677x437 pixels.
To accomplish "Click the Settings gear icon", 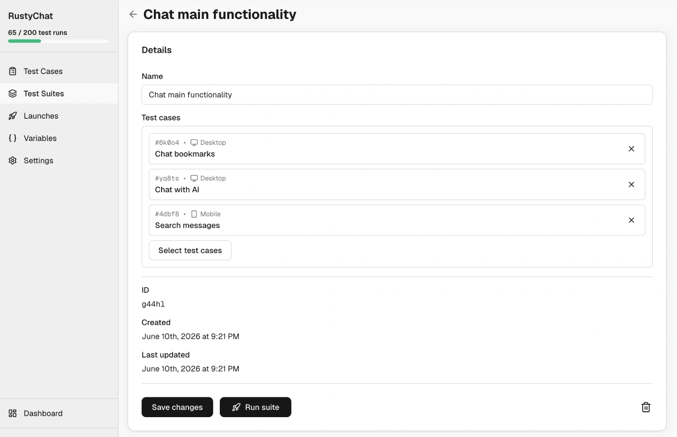I will tap(13, 161).
